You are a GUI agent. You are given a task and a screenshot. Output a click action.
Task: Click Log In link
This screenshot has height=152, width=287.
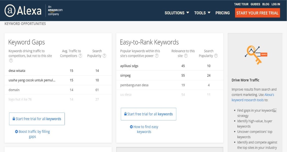[276, 4]
